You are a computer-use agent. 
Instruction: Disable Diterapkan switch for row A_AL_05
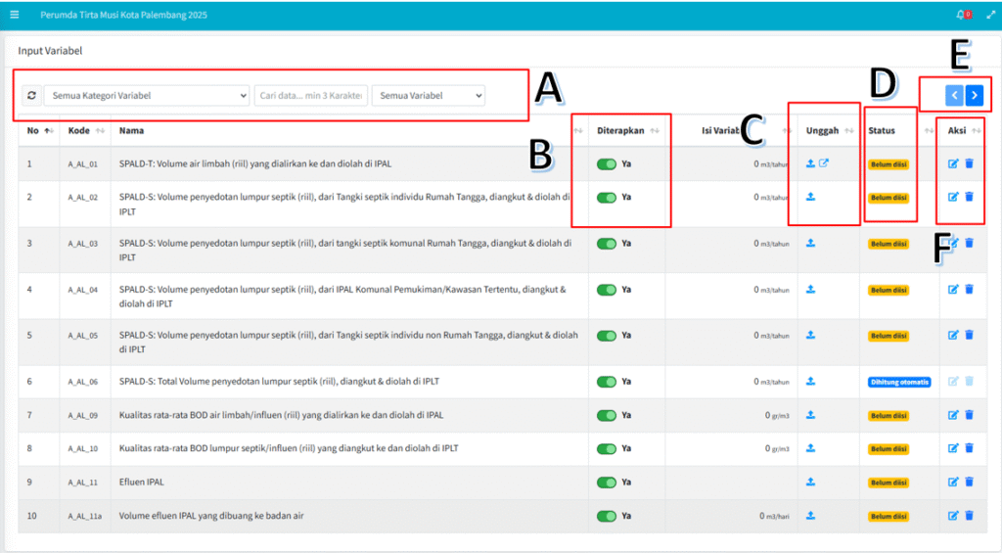coord(607,335)
